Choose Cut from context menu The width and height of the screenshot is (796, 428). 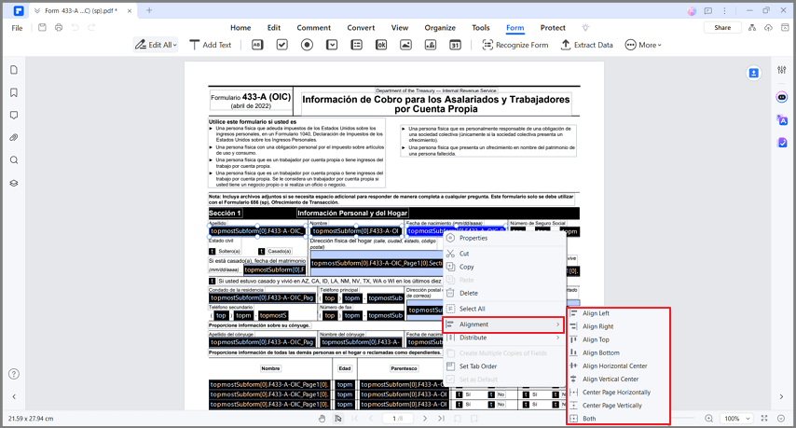coord(504,254)
